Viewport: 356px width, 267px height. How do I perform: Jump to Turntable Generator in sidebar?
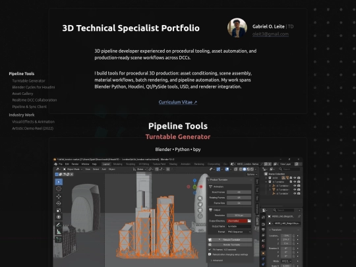click(28, 81)
